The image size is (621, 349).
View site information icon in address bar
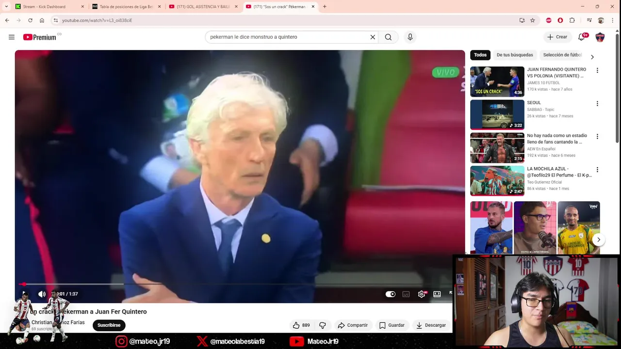[x=56, y=20]
